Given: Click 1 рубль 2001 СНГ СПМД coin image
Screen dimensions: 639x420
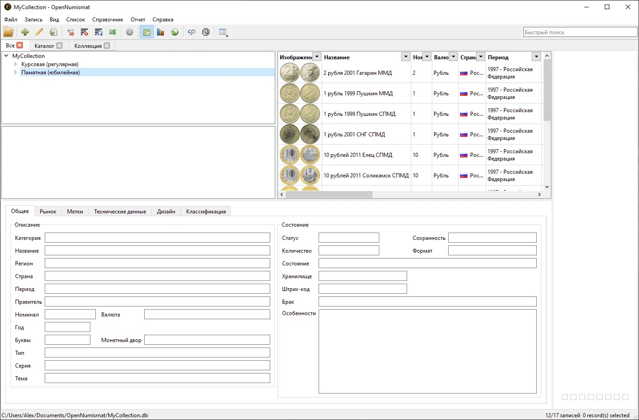Looking at the screenshot, I should pos(300,135).
